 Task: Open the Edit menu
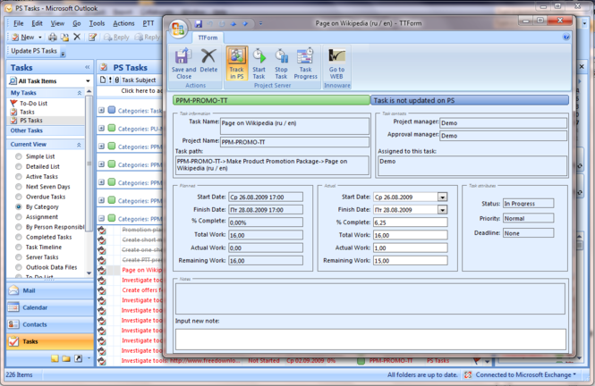[x=37, y=23]
